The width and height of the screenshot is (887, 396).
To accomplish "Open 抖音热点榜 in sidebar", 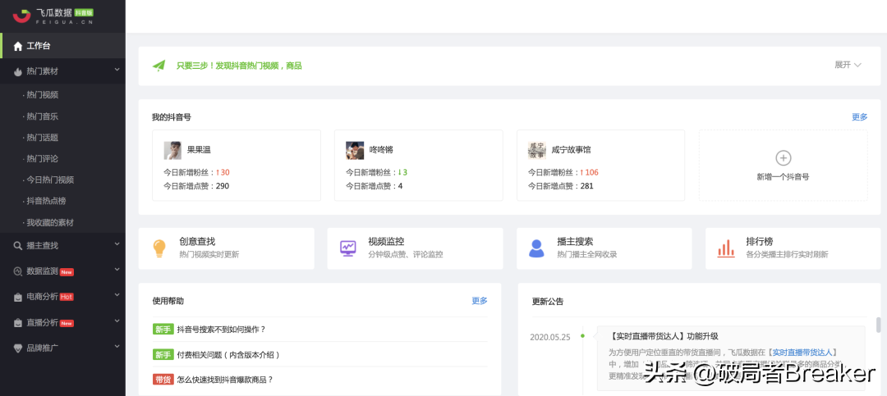I will click(x=46, y=201).
